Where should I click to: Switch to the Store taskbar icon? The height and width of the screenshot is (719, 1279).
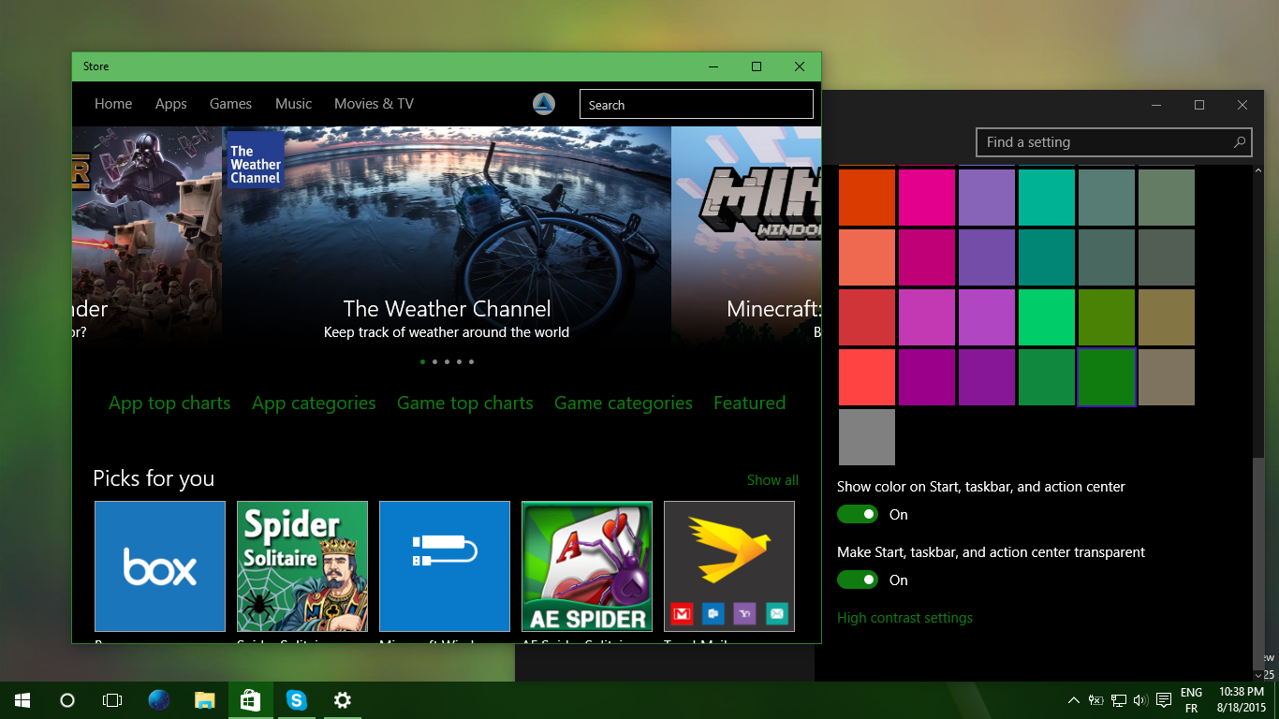(251, 700)
